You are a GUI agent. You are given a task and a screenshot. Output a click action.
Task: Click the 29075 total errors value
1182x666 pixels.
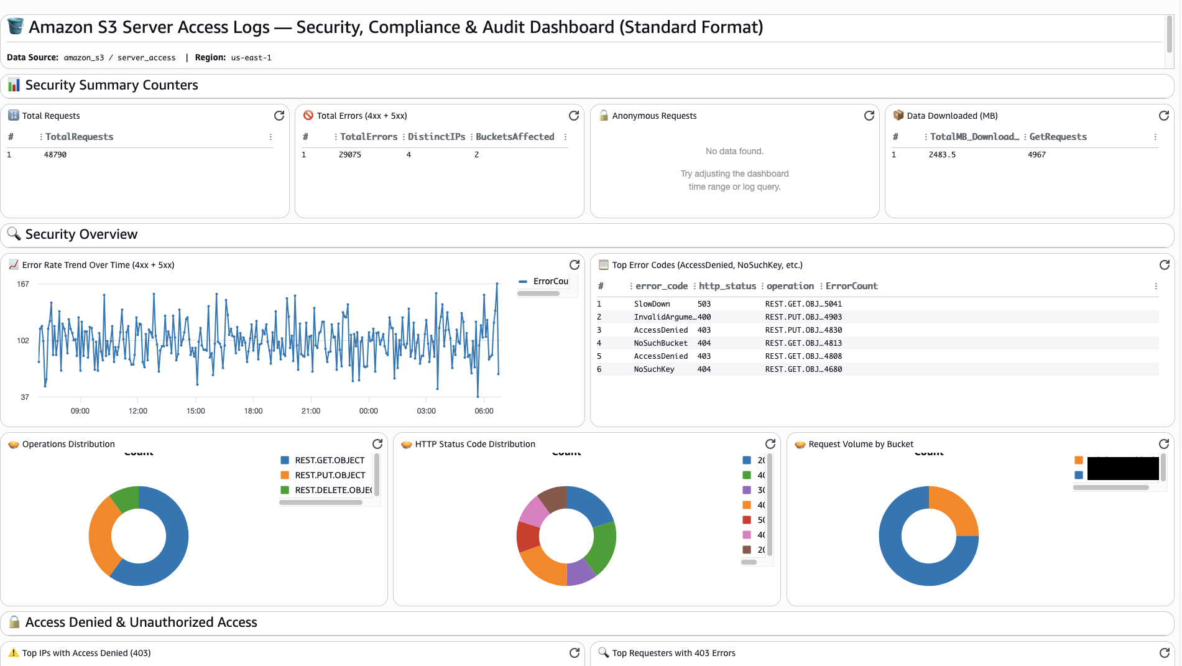click(350, 155)
